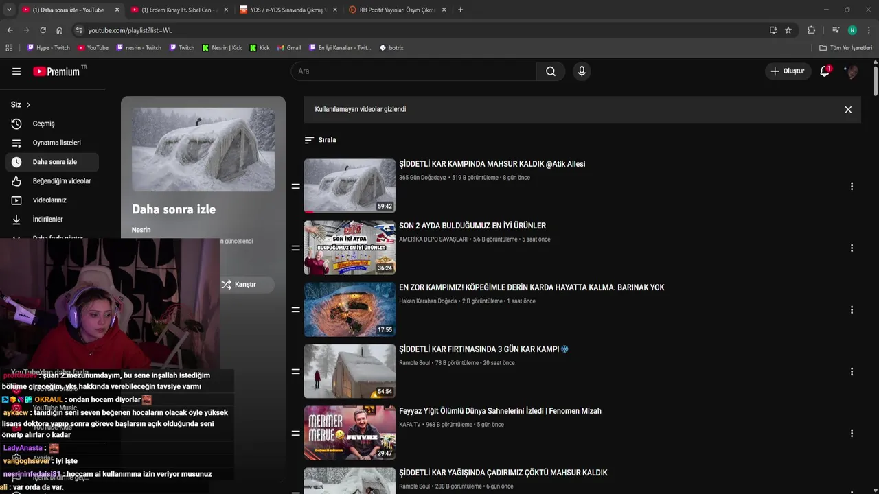Open İndirilenler in sidebar

(x=52, y=220)
